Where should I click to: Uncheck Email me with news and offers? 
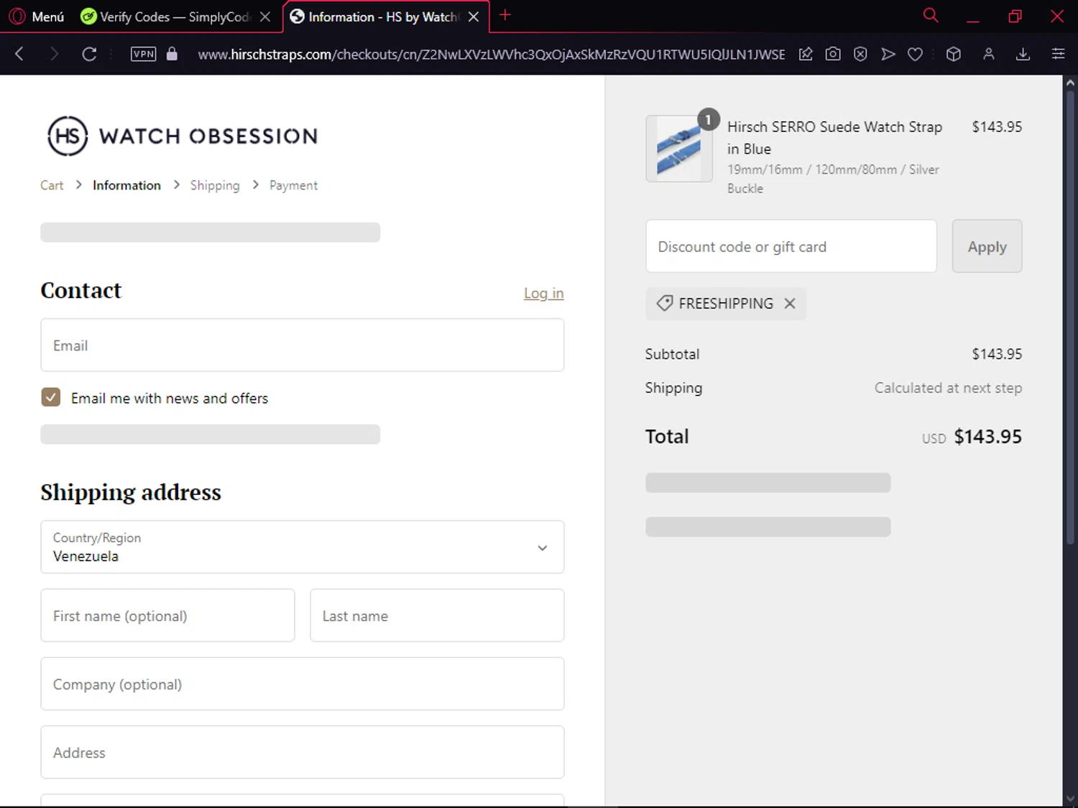coord(51,397)
